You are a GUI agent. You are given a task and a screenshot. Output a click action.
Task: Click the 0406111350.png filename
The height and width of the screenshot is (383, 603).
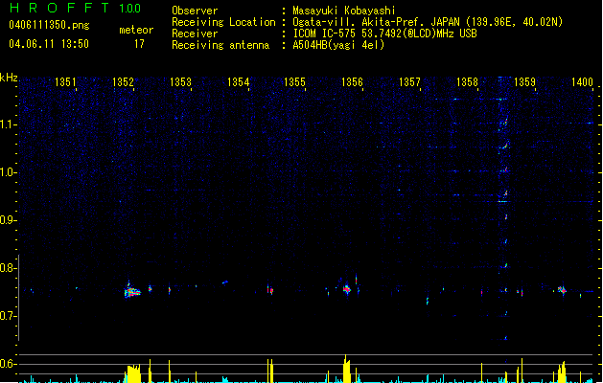(x=49, y=25)
